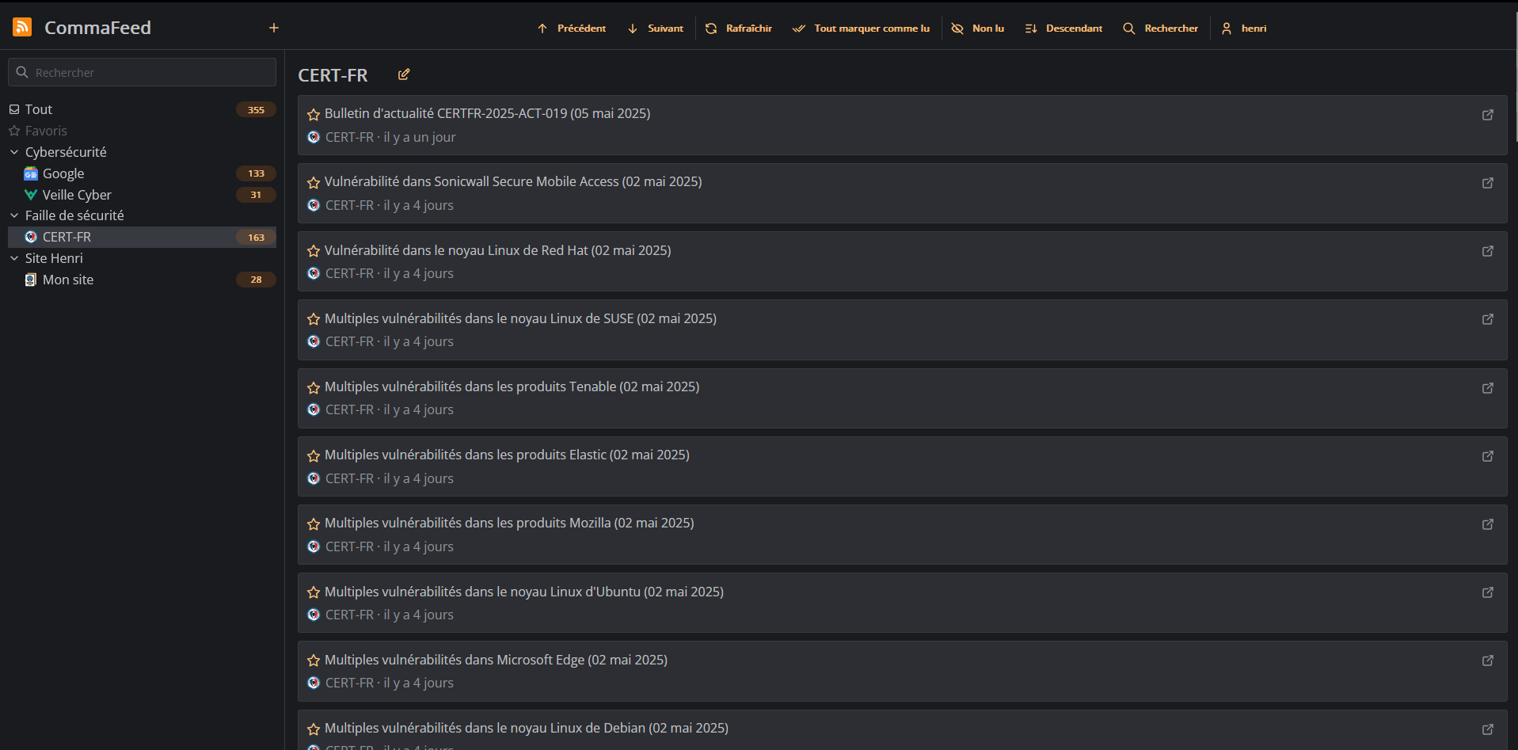
Task: Open the Microsoft Edge entry's external link icon
Action: coord(1488,661)
